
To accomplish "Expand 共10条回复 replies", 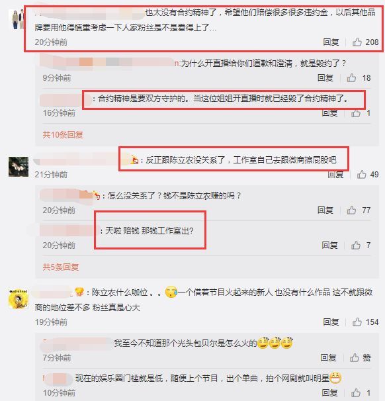I will tap(63, 134).
